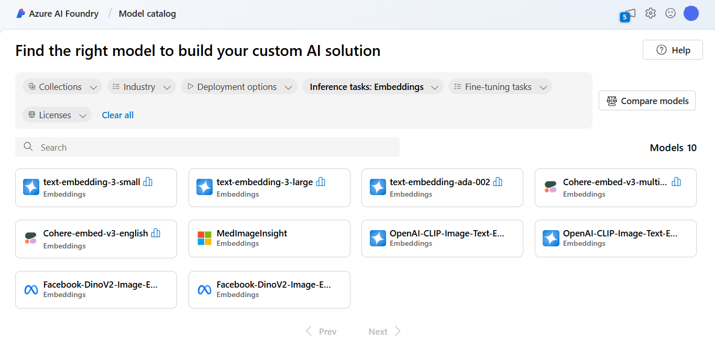715x341 pixels.
Task: Expand the Industry filter dropdown
Action: 141,87
